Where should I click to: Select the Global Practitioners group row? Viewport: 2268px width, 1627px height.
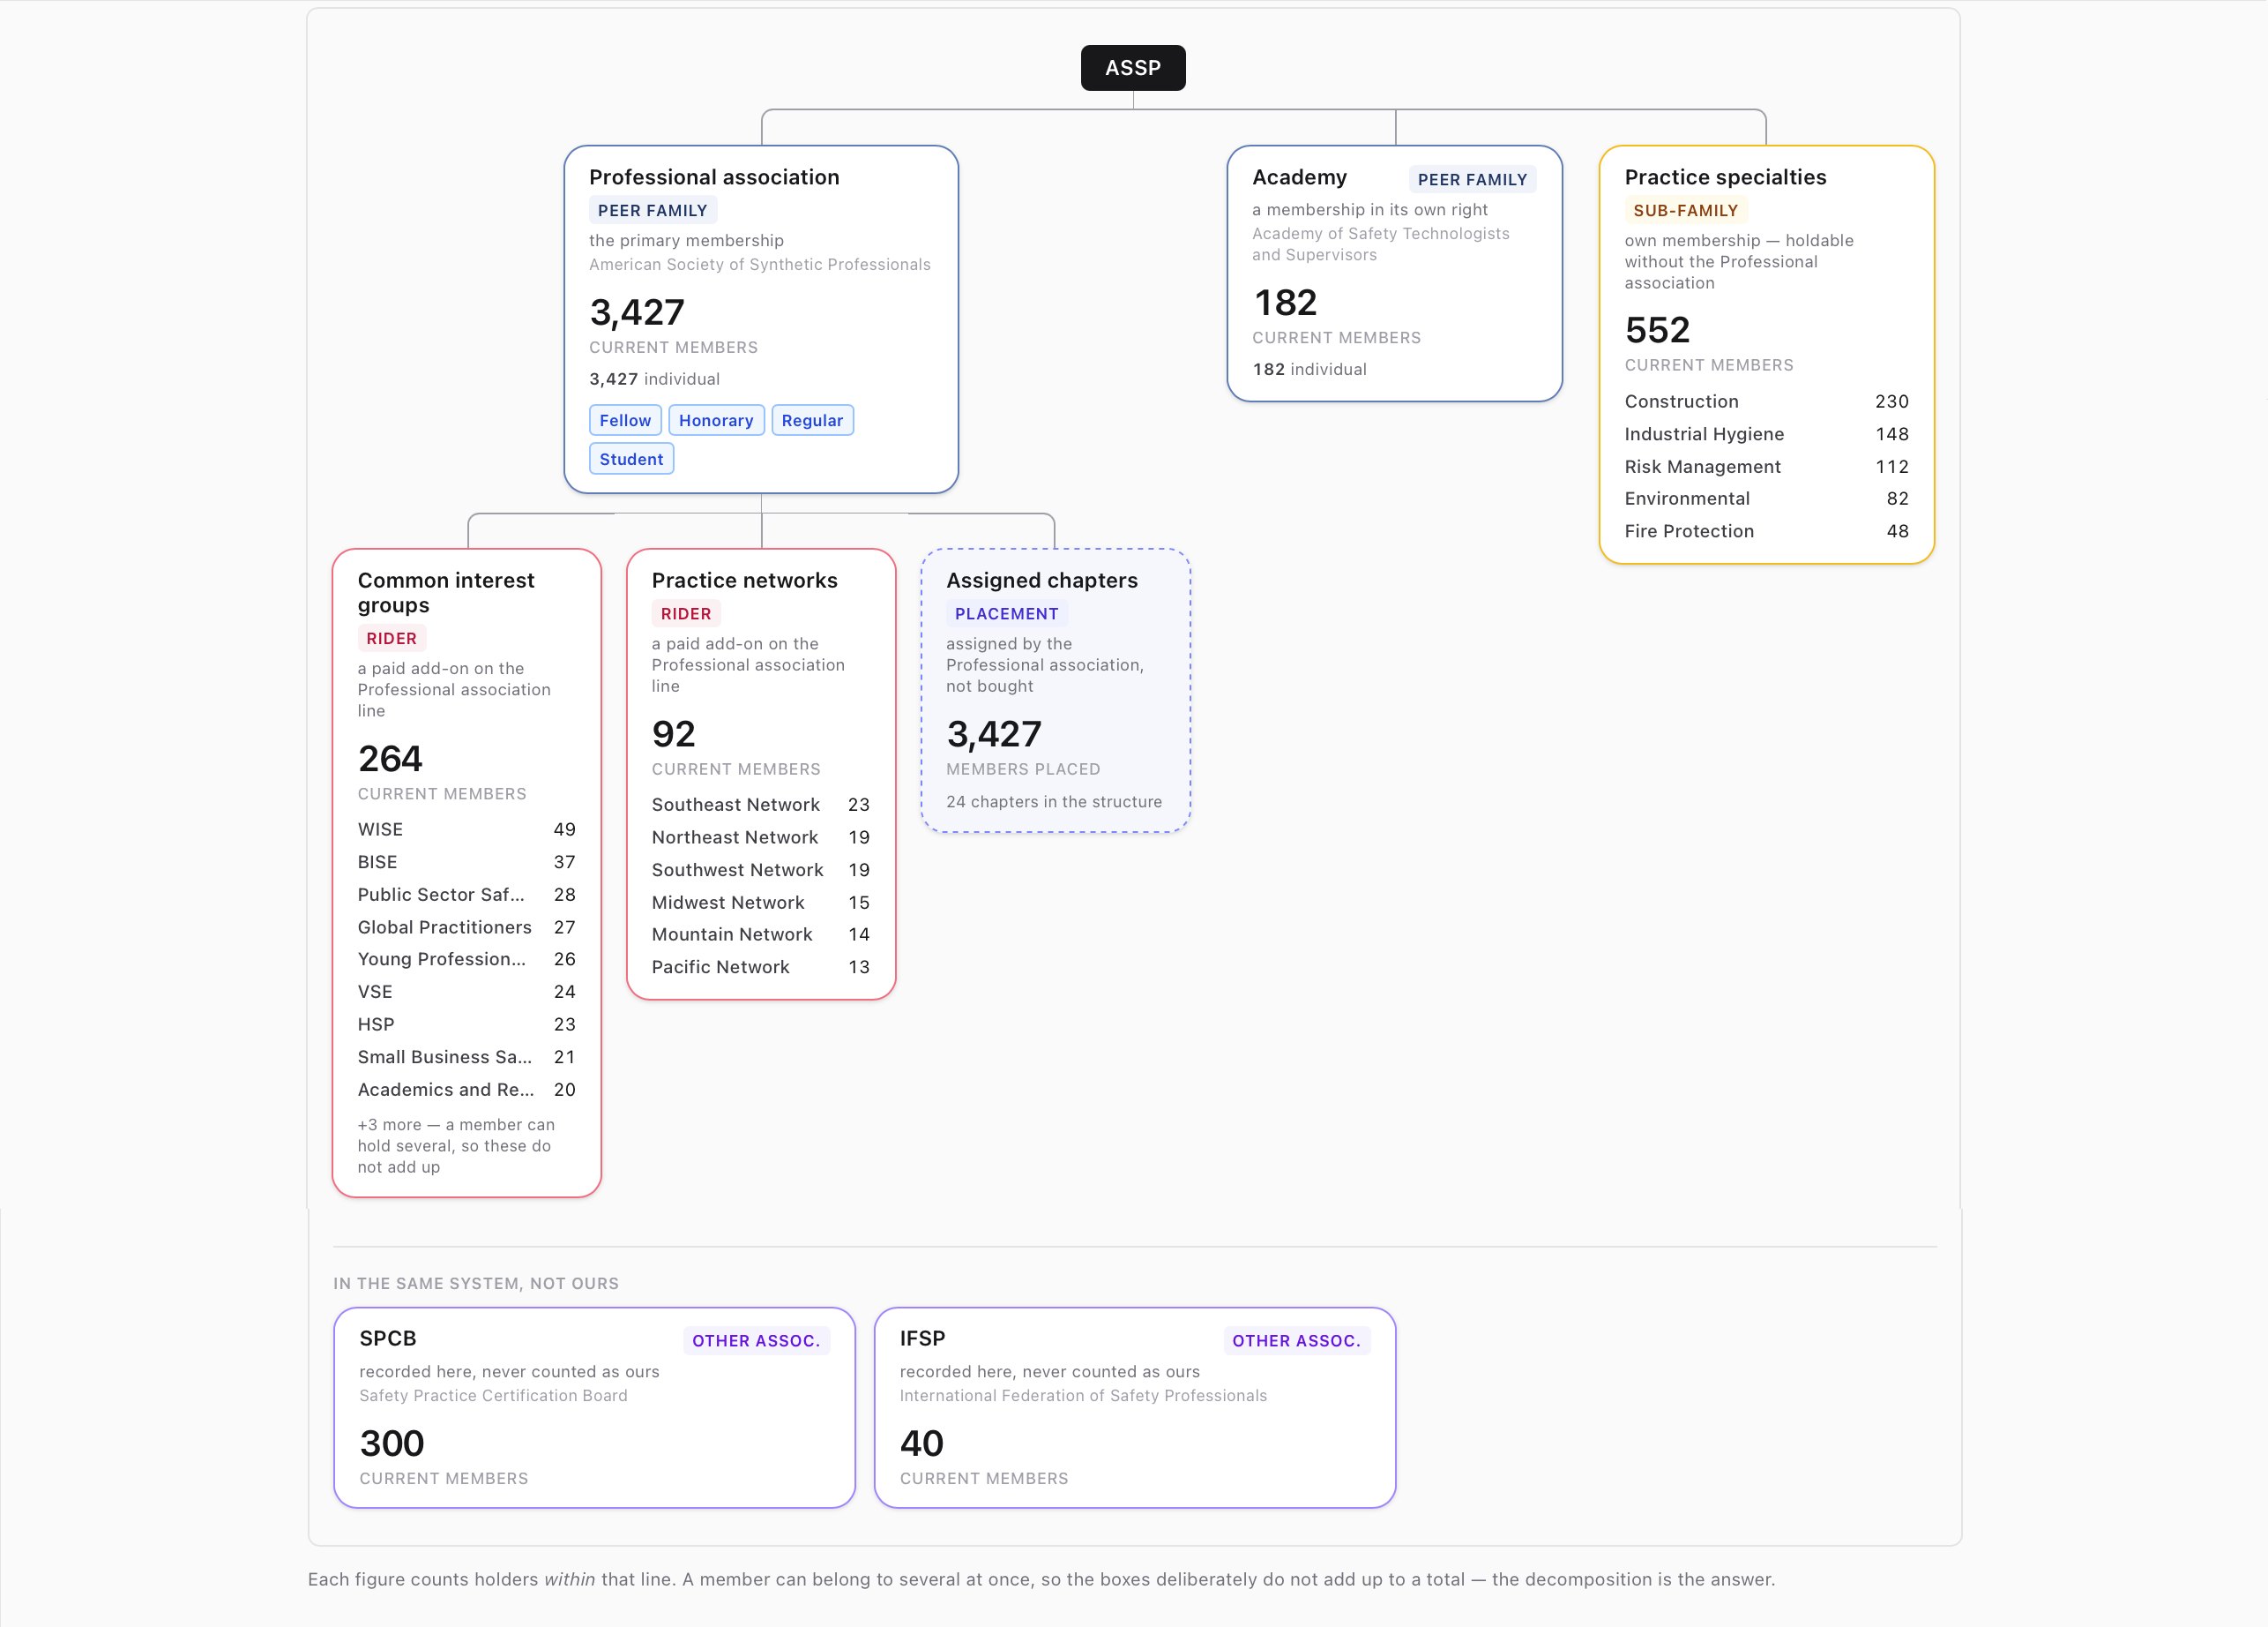click(x=466, y=927)
